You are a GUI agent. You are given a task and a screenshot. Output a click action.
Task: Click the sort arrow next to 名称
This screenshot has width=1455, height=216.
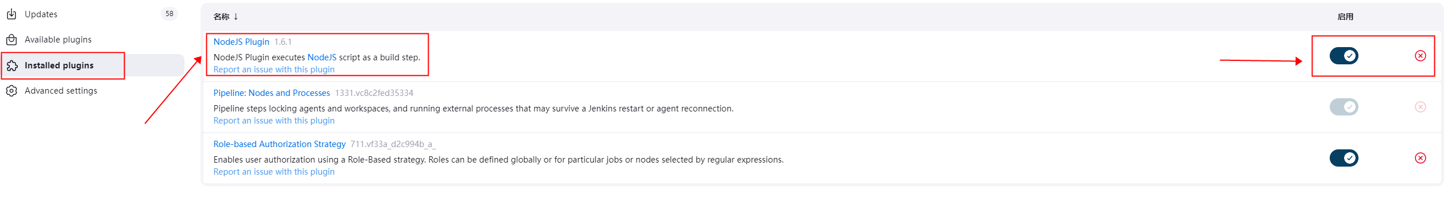click(236, 17)
